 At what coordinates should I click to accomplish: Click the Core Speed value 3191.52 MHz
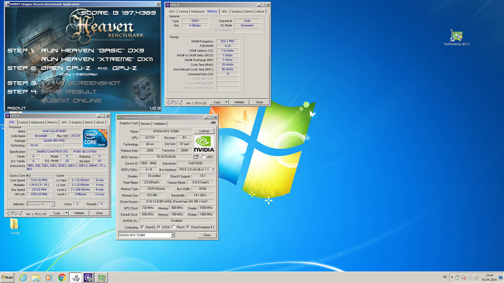pos(39,180)
